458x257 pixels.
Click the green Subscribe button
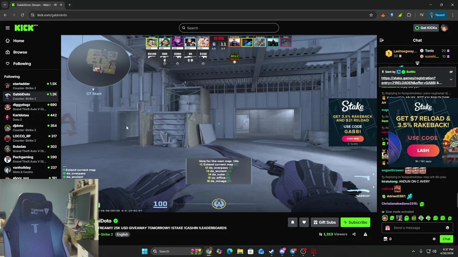355,222
